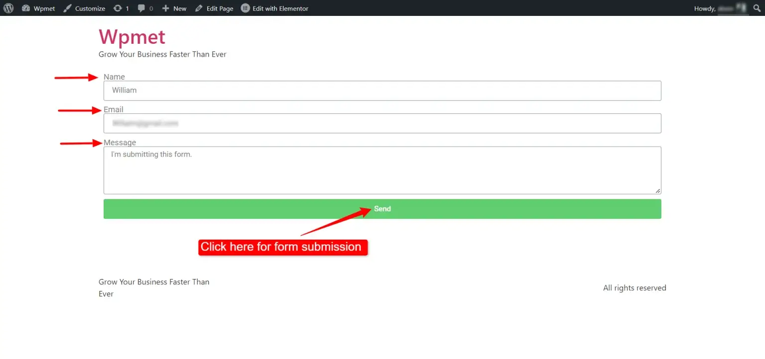Focus the Email input field
The height and width of the screenshot is (359, 765).
[382, 123]
